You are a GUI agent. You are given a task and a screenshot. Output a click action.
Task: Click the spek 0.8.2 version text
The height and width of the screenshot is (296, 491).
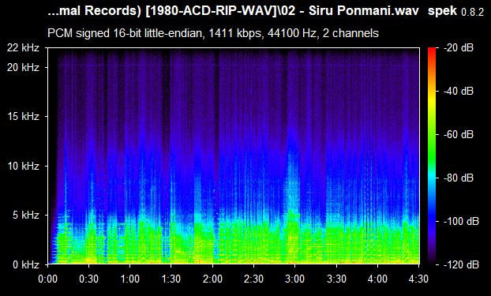(x=456, y=11)
